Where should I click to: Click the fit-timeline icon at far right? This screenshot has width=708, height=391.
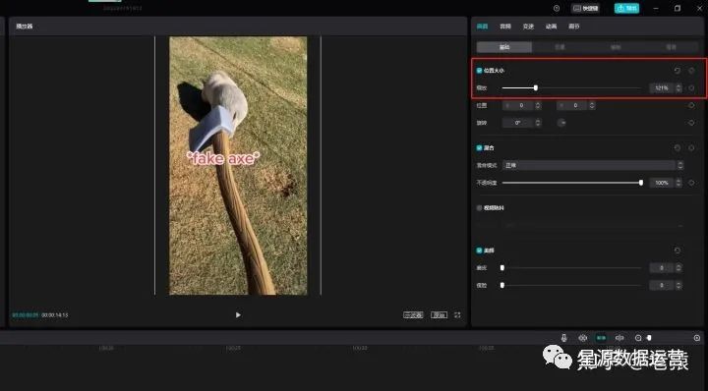697,338
